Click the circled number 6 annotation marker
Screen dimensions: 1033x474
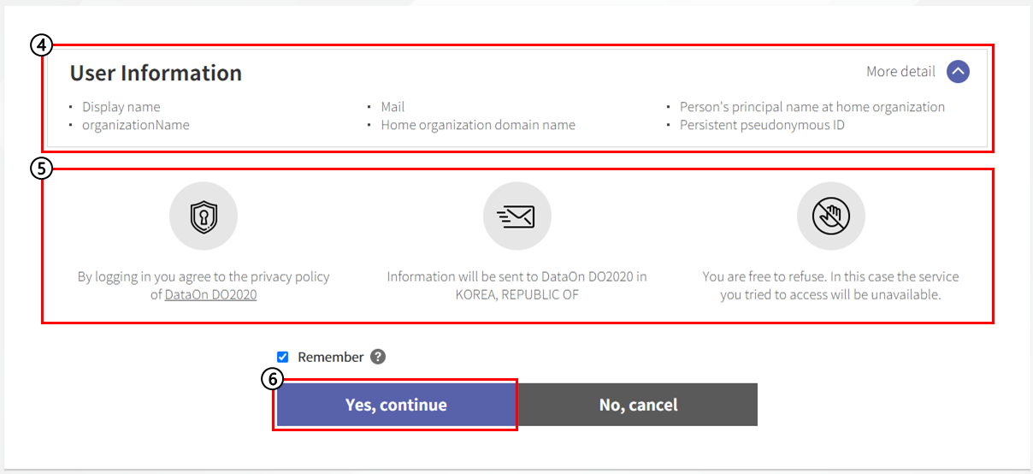(x=272, y=379)
